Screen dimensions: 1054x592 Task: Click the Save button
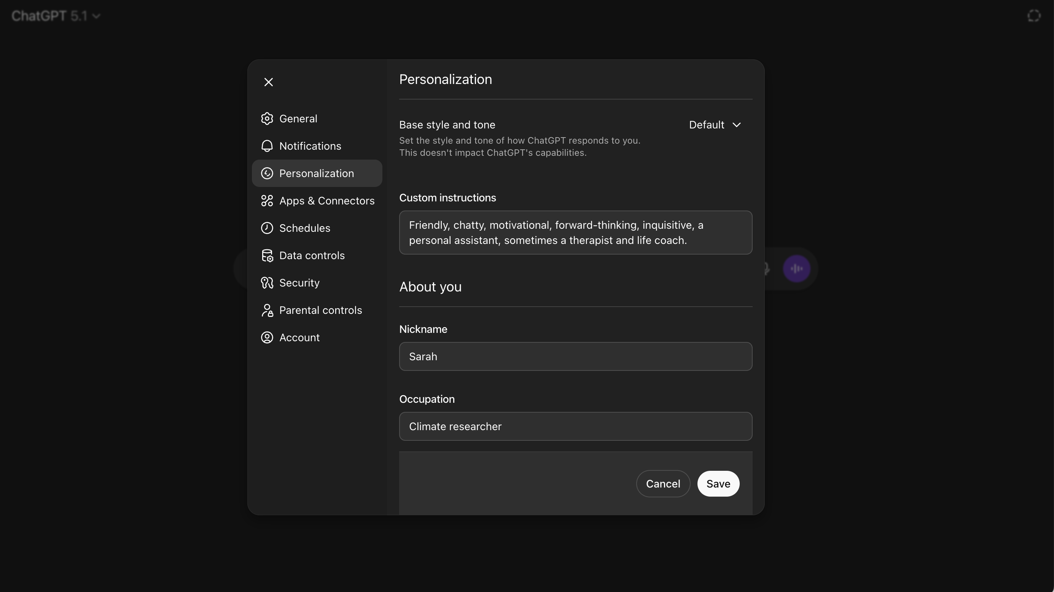click(x=718, y=484)
